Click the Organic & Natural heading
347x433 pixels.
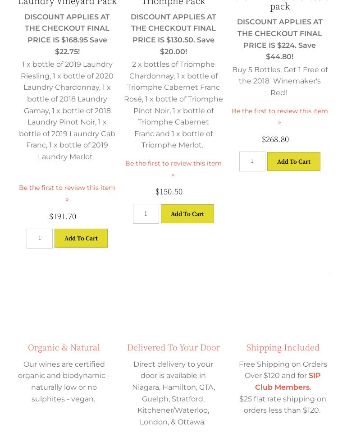[64, 347]
